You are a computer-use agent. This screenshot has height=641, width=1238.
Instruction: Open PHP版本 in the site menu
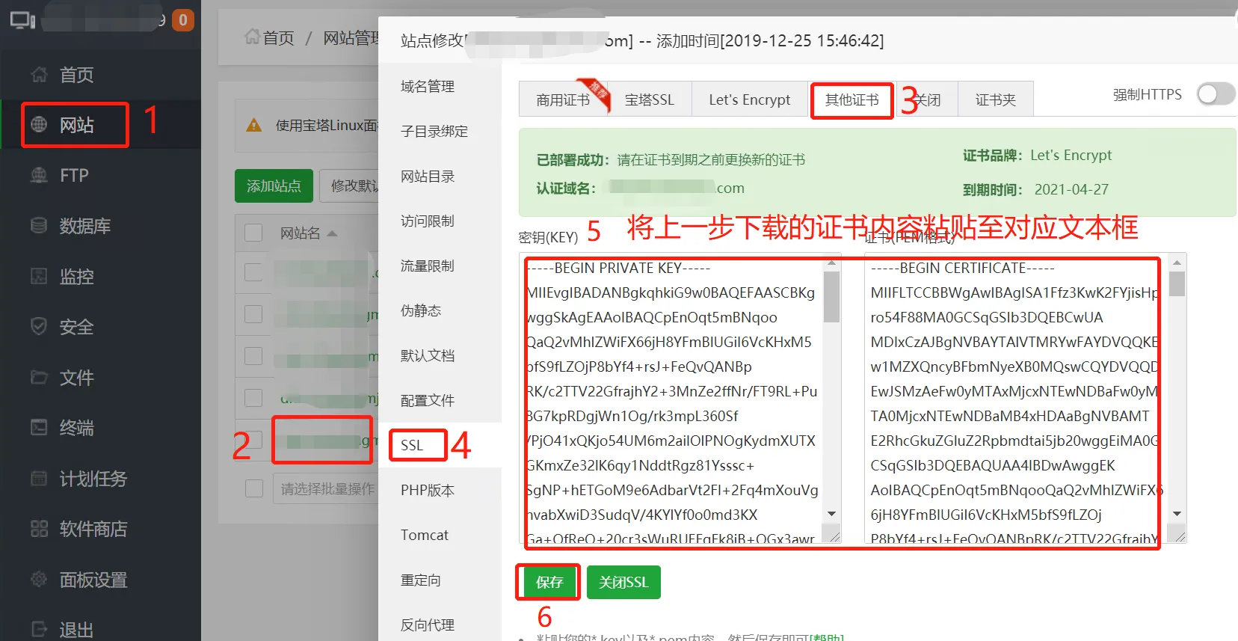428,490
